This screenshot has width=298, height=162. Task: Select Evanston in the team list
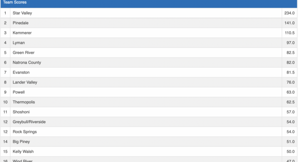click(21, 72)
